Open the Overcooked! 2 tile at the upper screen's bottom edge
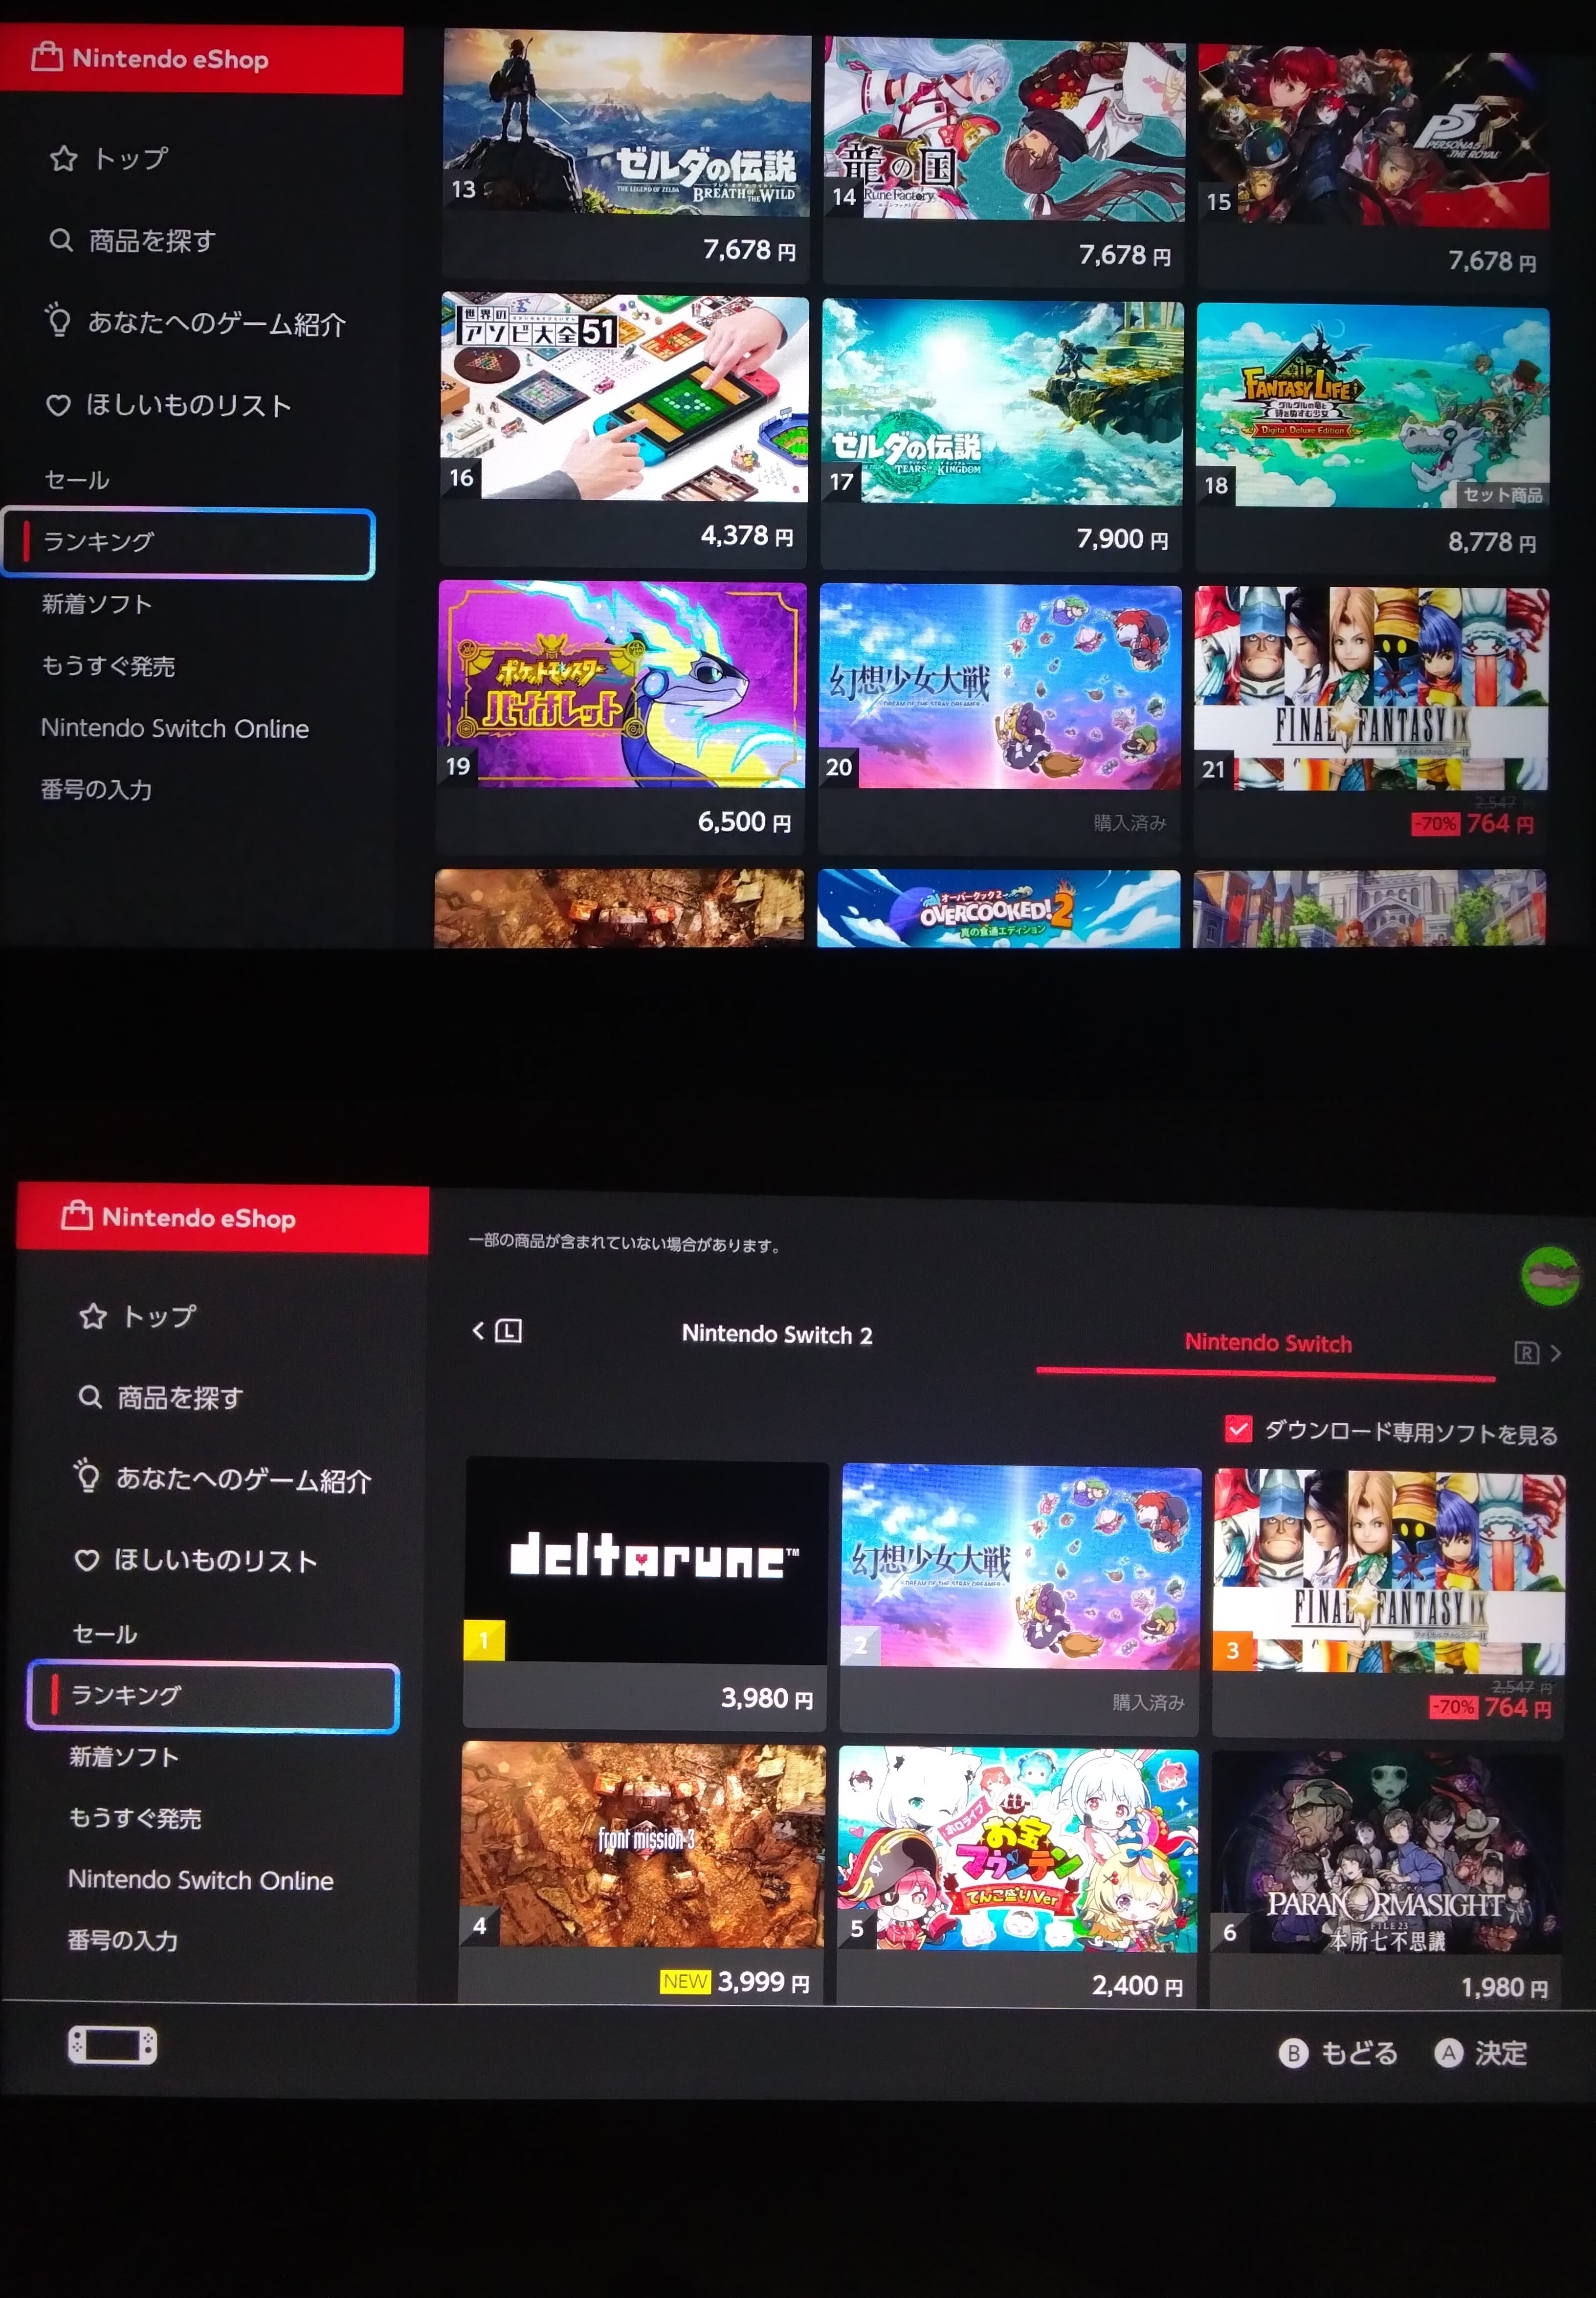1596x2298 pixels. click(x=998, y=908)
